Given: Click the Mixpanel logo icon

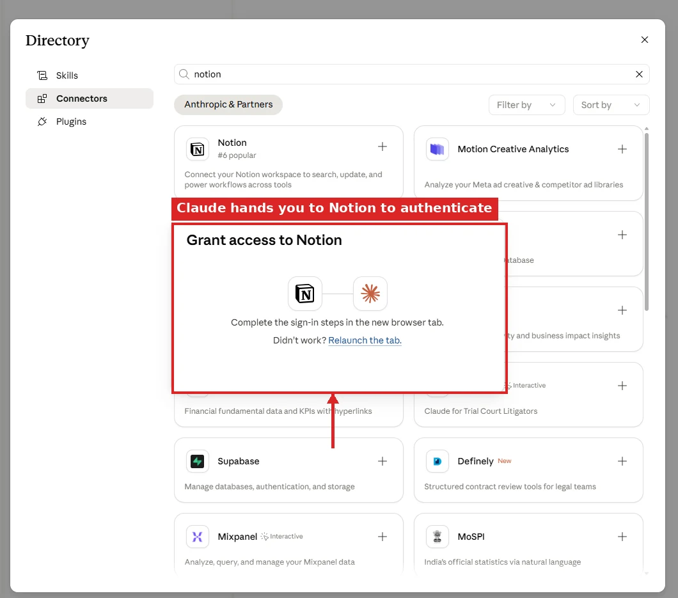Looking at the screenshot, I should (198, 537).
